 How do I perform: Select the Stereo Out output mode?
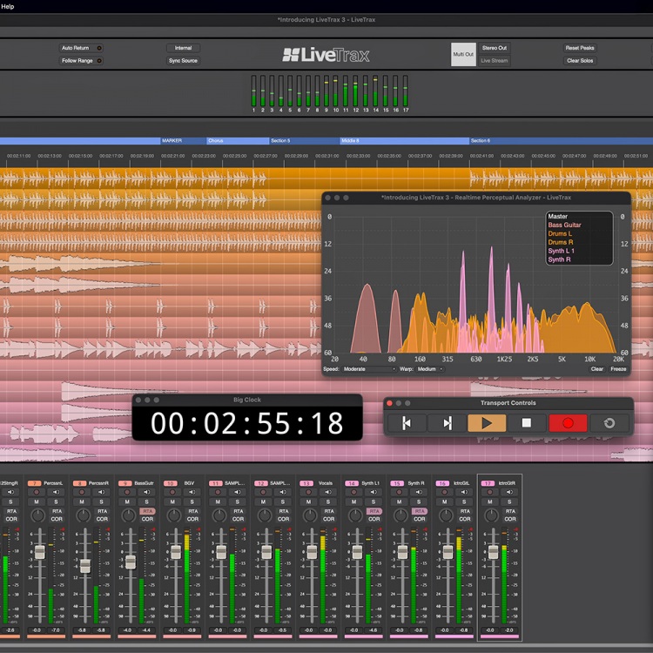(495, 48)
